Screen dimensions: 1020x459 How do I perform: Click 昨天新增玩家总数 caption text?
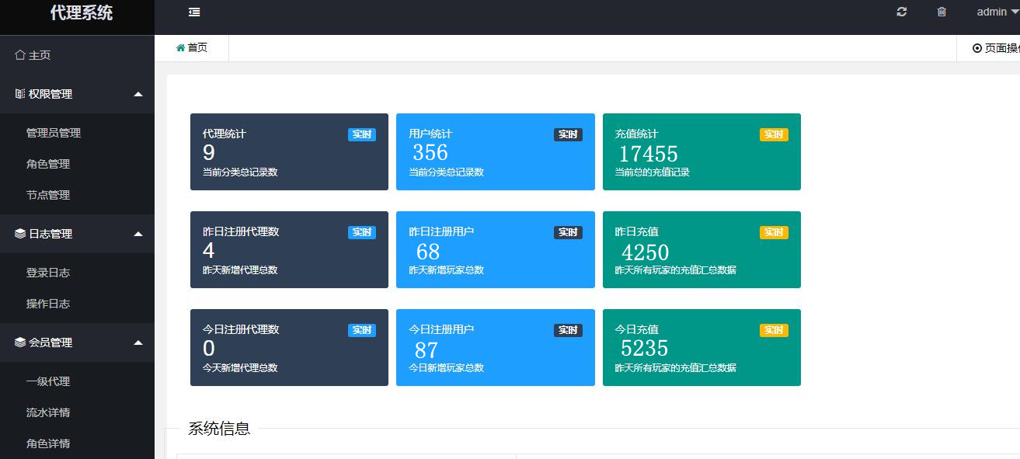tap(447, 270)
